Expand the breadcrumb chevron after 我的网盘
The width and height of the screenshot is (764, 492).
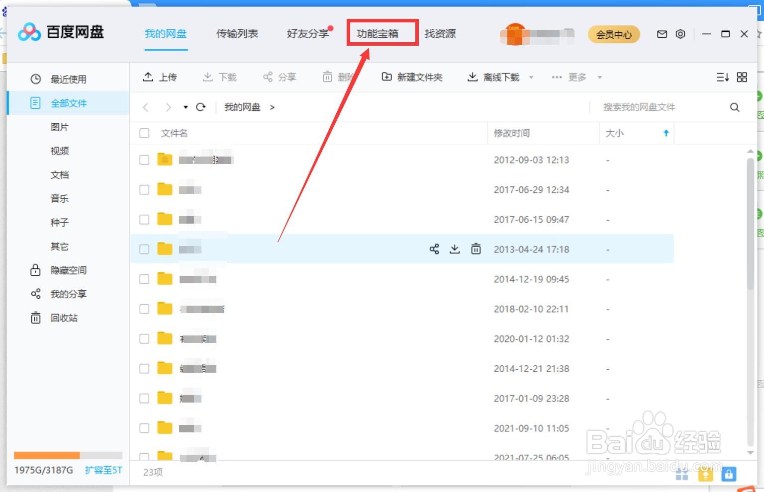(272, 107)
